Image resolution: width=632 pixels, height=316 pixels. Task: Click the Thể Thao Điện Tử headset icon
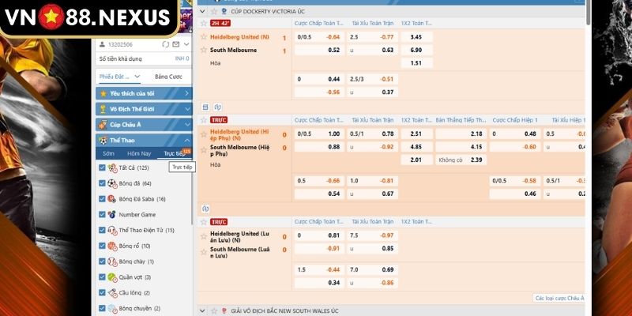[112, 230]
